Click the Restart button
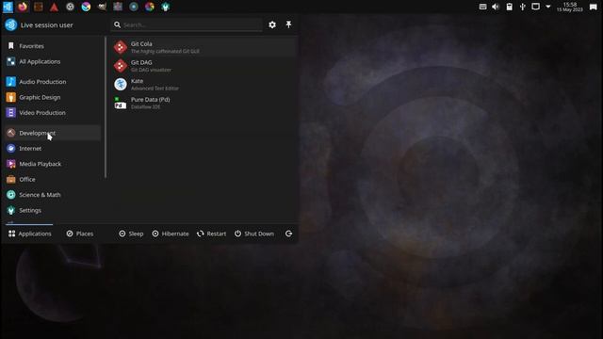Image resolution: width=603 pixels, height=339 pixels. [211, 234]
